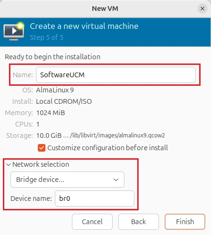Click the Device name field with br0

[95, 199]
